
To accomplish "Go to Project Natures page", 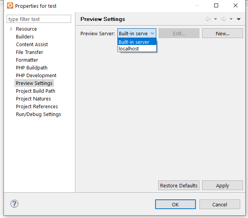I will click(x=33, y=99).
